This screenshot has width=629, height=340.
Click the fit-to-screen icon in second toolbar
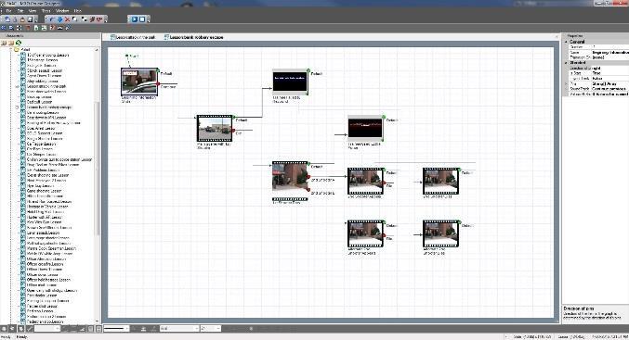(19, 28)
